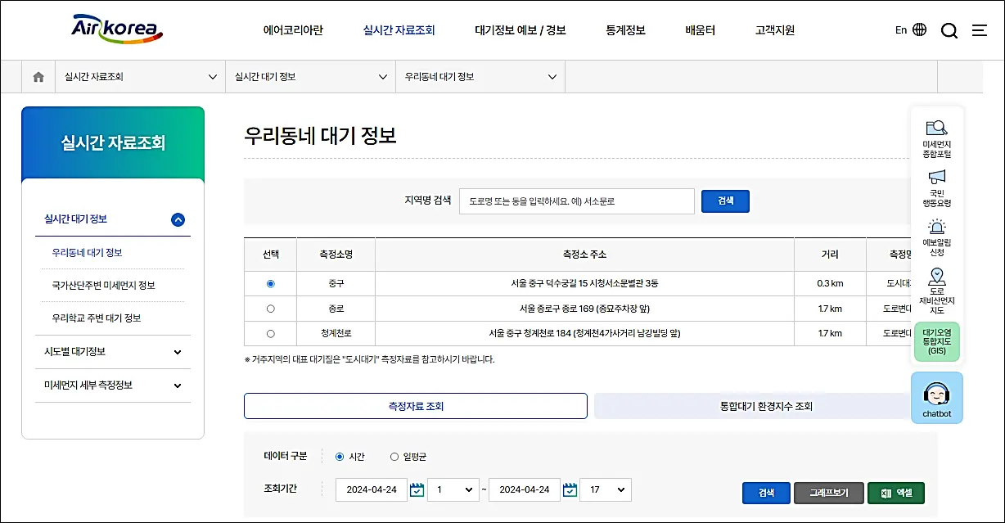
Task: Expand the 시도별 대기정보 sidebar section
Action: pyautogui.click(x=113, y=351)
